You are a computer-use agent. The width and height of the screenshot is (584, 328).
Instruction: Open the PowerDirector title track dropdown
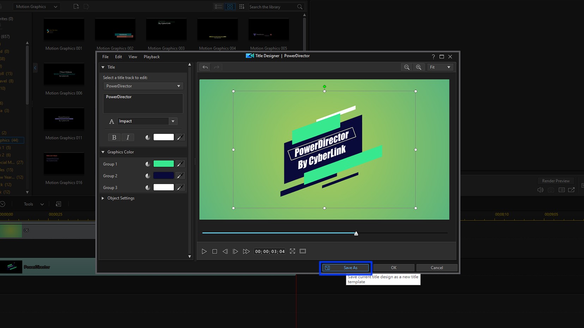[143, 86]
